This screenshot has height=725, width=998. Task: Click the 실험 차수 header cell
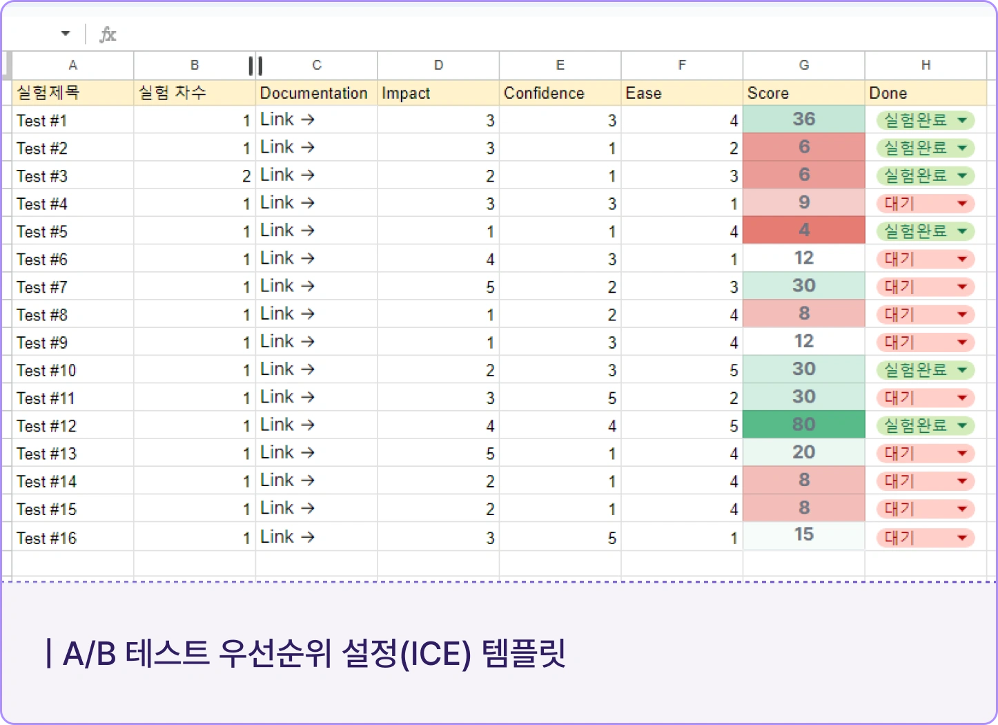195,93
